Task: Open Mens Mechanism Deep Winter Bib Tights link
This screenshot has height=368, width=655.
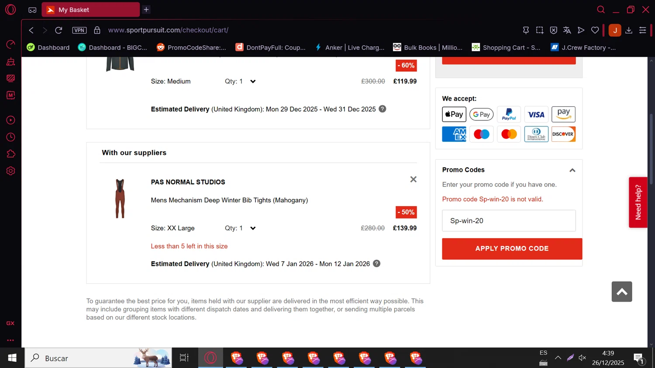Action: [x=229, y=200]
